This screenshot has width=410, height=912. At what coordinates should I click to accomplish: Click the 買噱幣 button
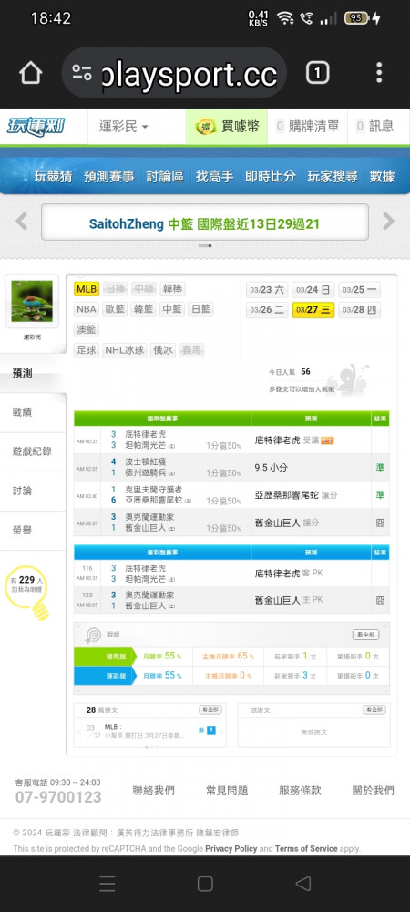(x=227, y=126)
